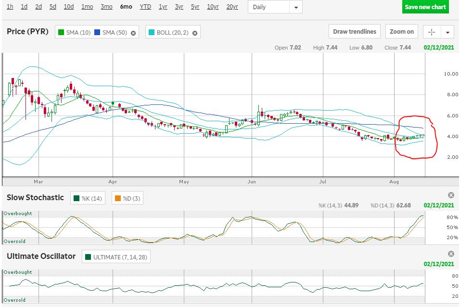The image size is (460, 307).
Task: Close the Ultimate Oscillator panel
Action: [451, 254]
